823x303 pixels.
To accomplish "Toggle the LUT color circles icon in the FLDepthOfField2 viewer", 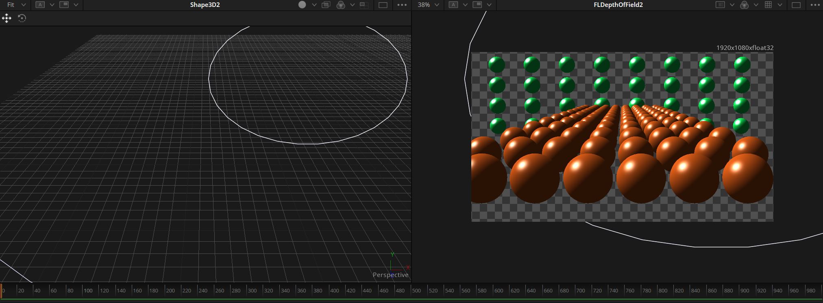I will tap(745, 5).
